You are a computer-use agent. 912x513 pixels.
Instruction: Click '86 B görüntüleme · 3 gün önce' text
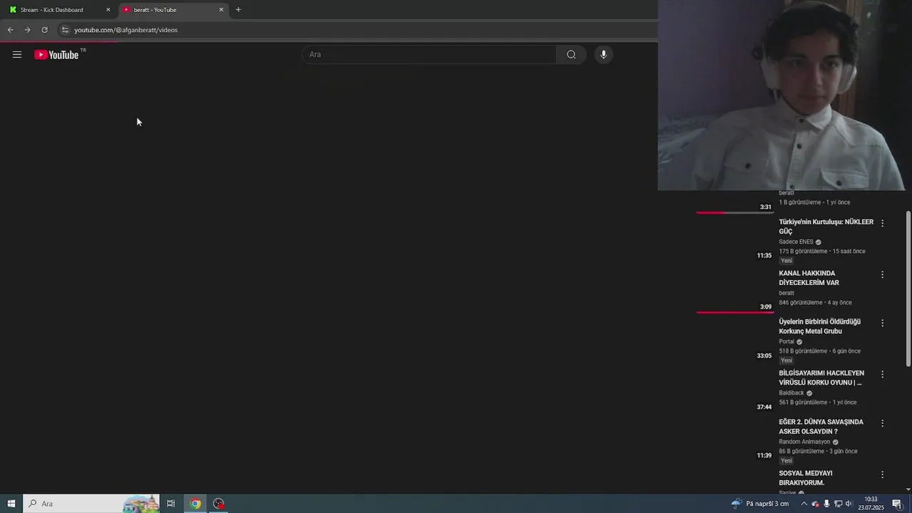pos(818,451)
